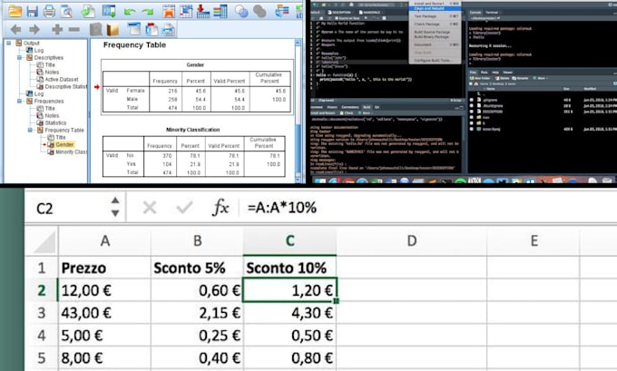Screen dimensions: 617x371
Task: Confirm formula with checkmark icon
Action: tap(184, 208)
